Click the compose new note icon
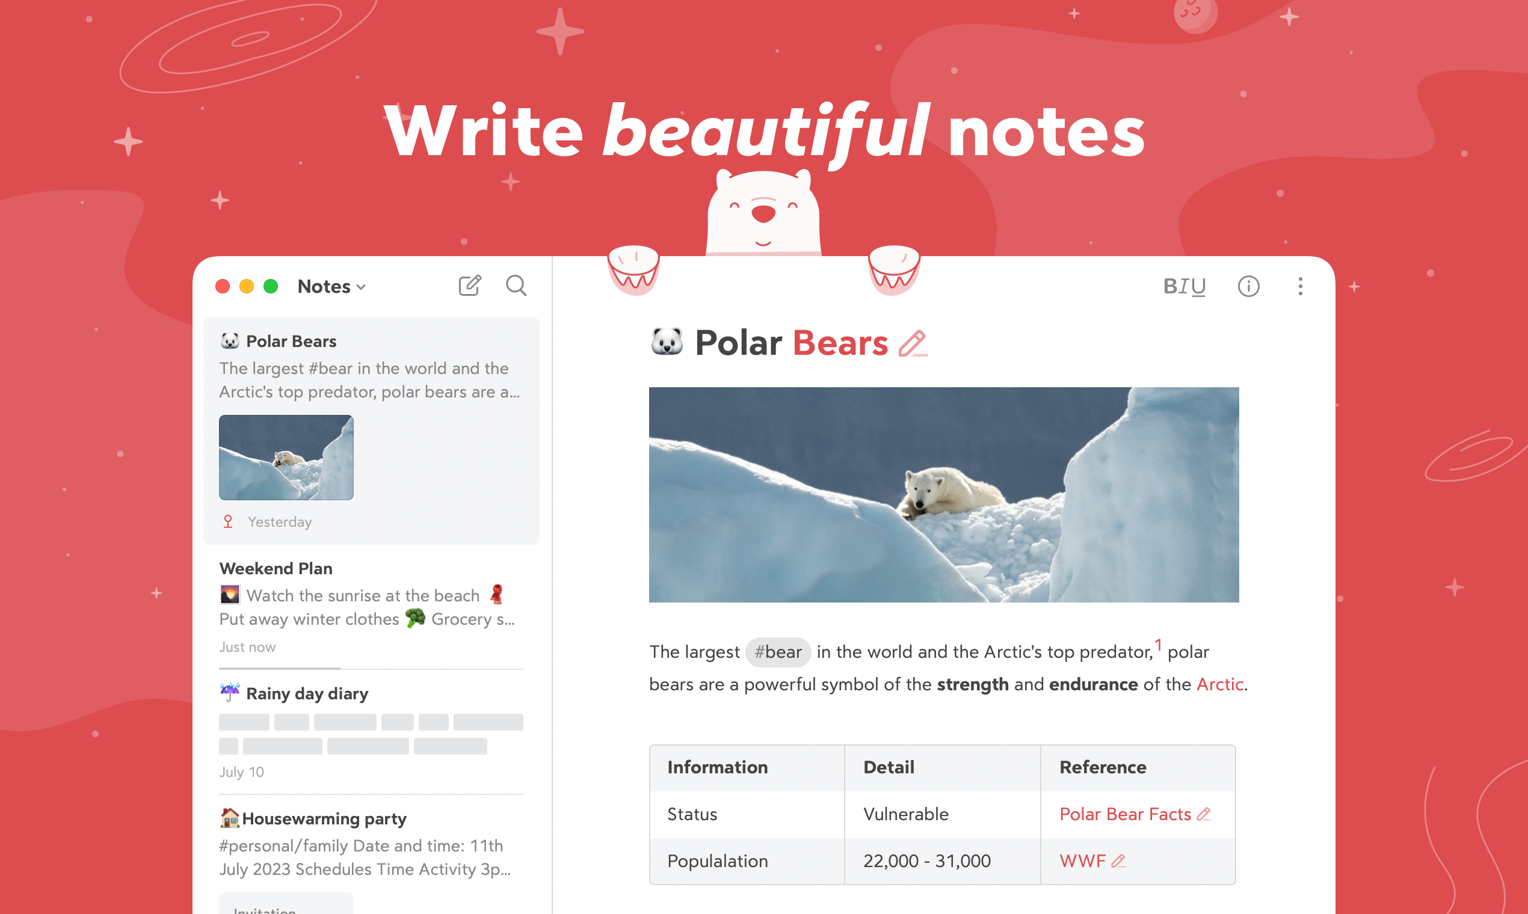 (469, 285)
